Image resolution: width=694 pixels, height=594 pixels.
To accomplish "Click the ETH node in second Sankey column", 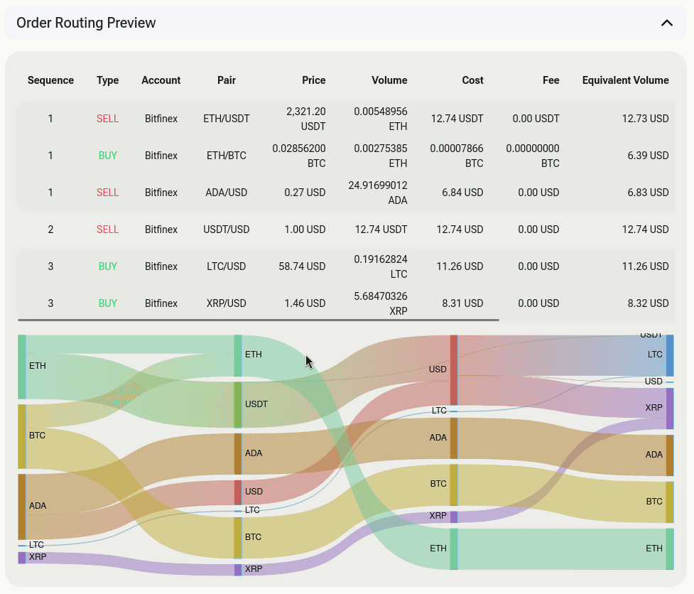I will [238, 356].
